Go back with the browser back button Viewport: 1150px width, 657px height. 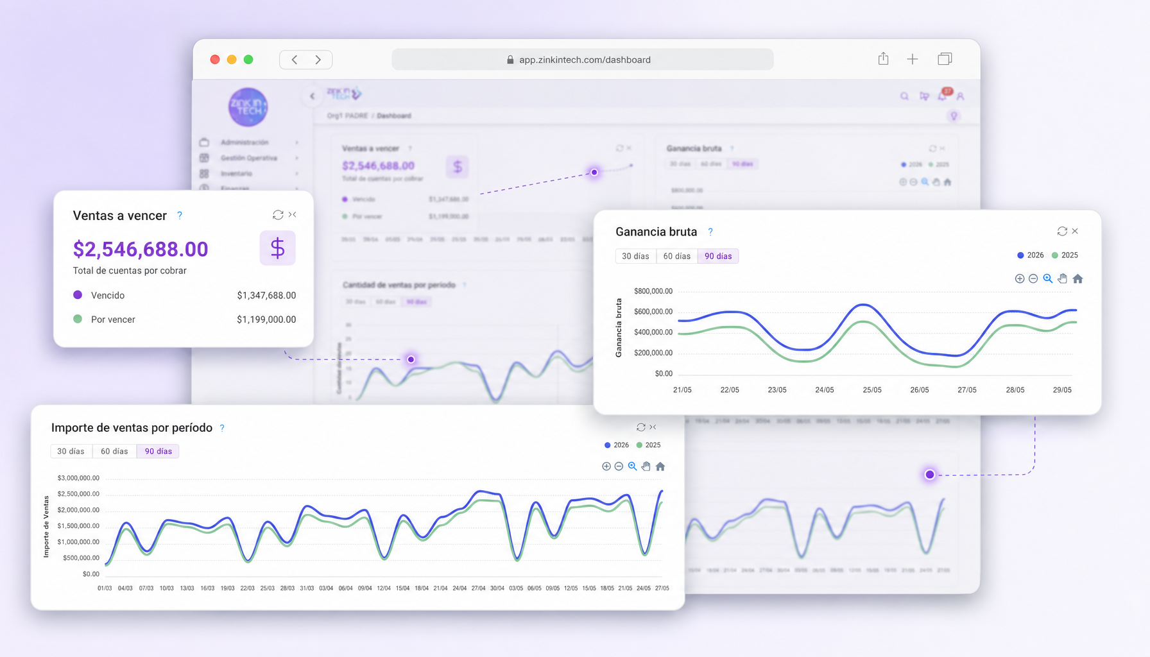(295, 60)
